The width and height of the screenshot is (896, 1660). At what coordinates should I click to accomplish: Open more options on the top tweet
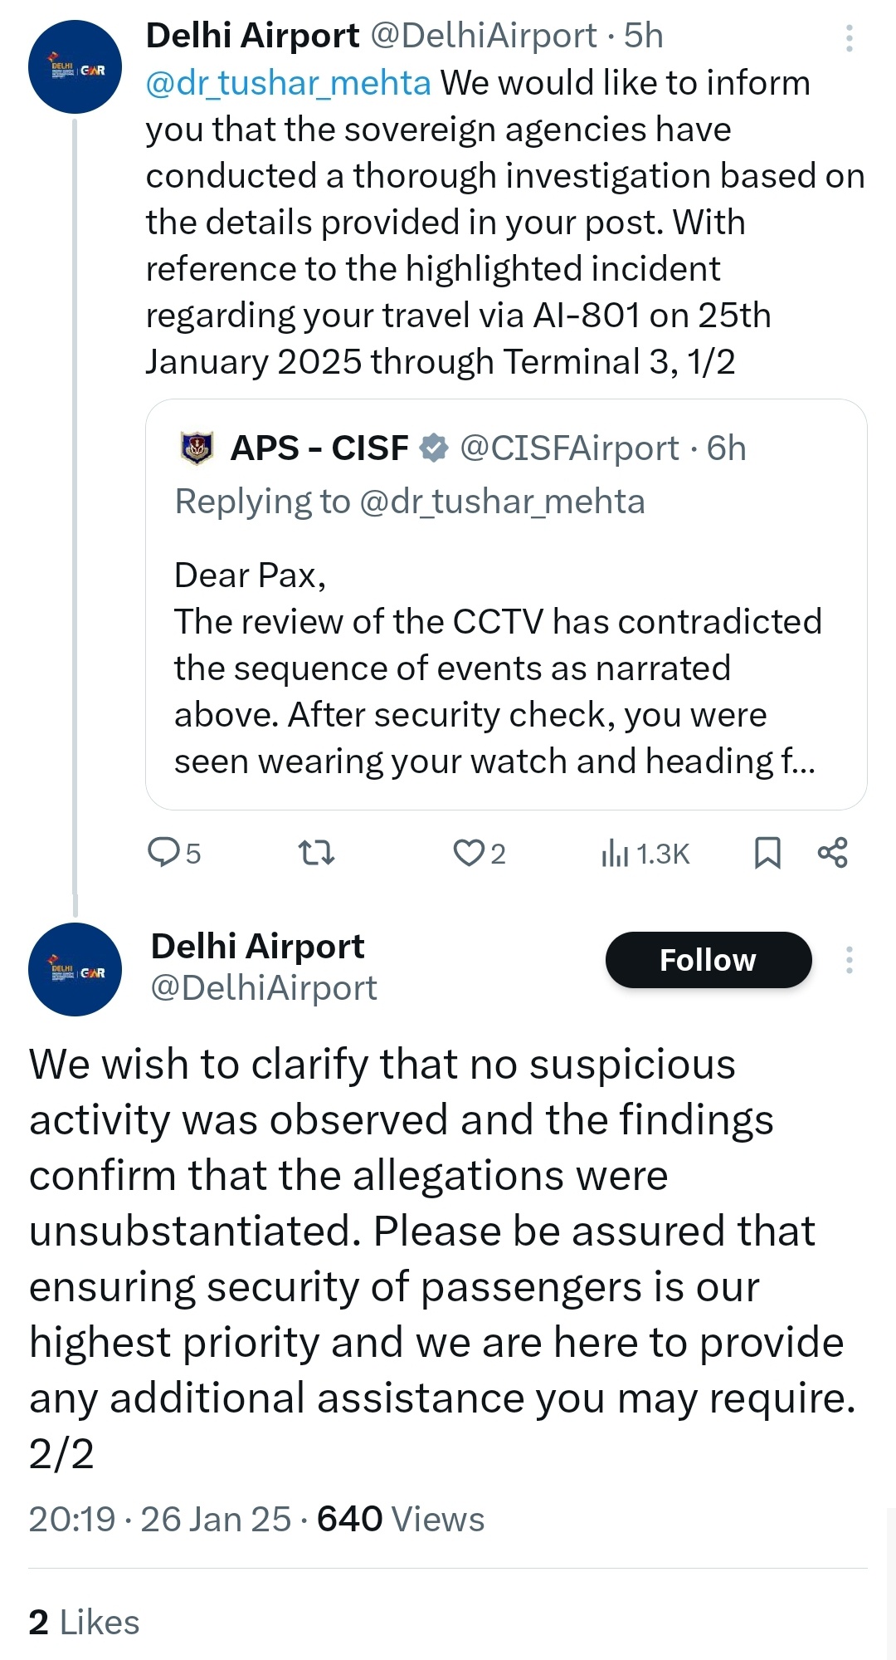point(849,38)
